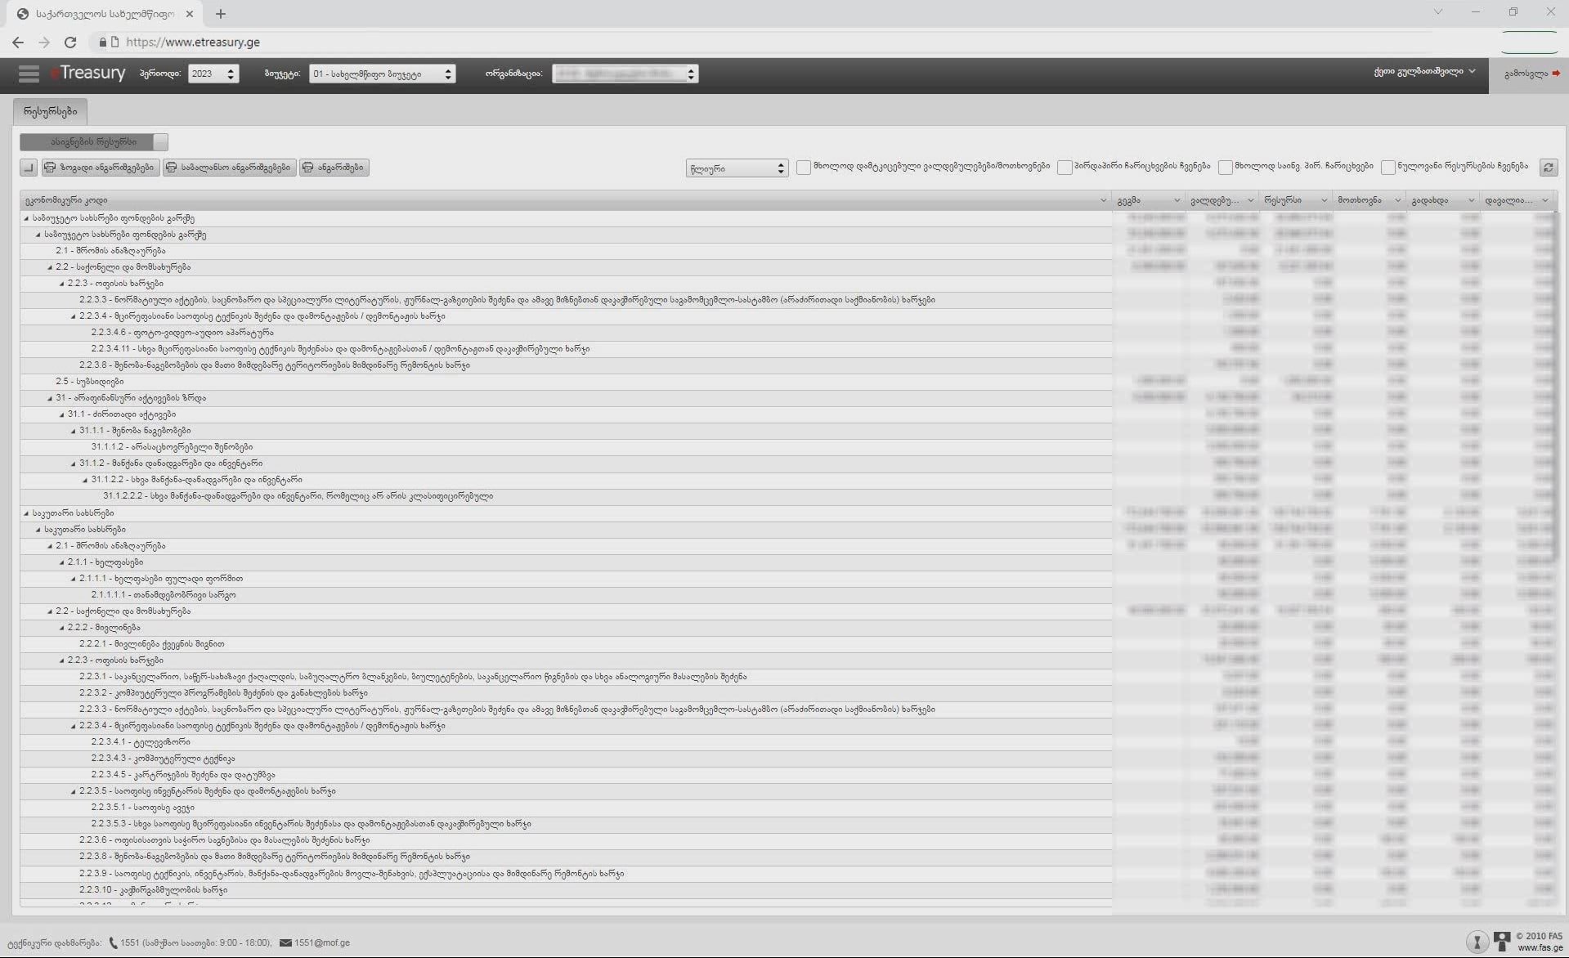Reload the page with browser refresh
Image resolution: width=1569 pixels, height=958 pixels.
tap(70, 43)
